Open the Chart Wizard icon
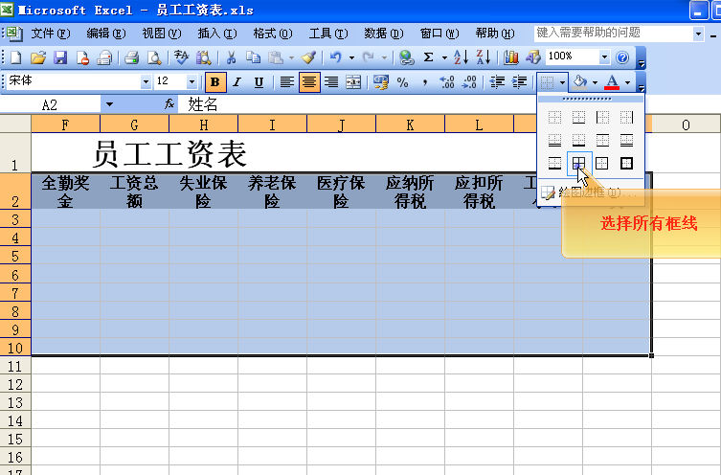 coord(510,57)
